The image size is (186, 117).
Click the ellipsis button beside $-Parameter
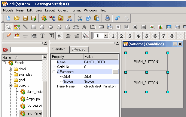tap(115, 72)
